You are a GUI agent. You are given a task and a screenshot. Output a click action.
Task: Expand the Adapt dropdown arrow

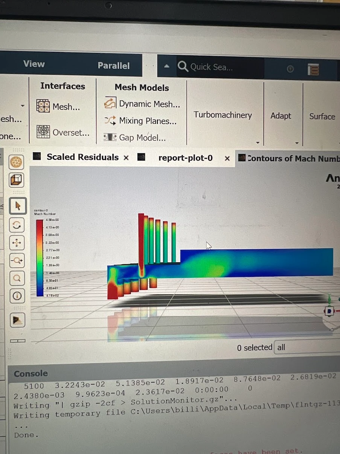(x=297, y=143)
